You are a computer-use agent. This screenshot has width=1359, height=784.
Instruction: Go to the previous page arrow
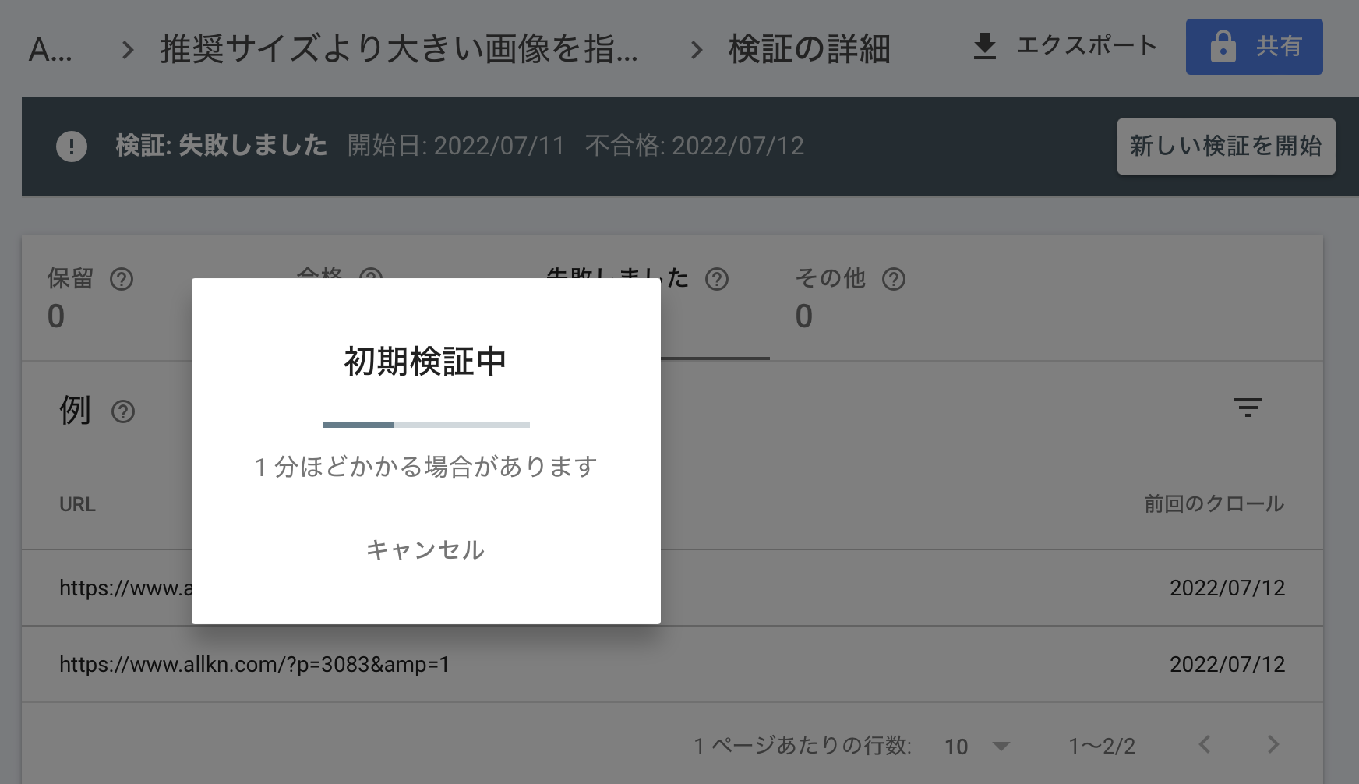click(1205, 744)
